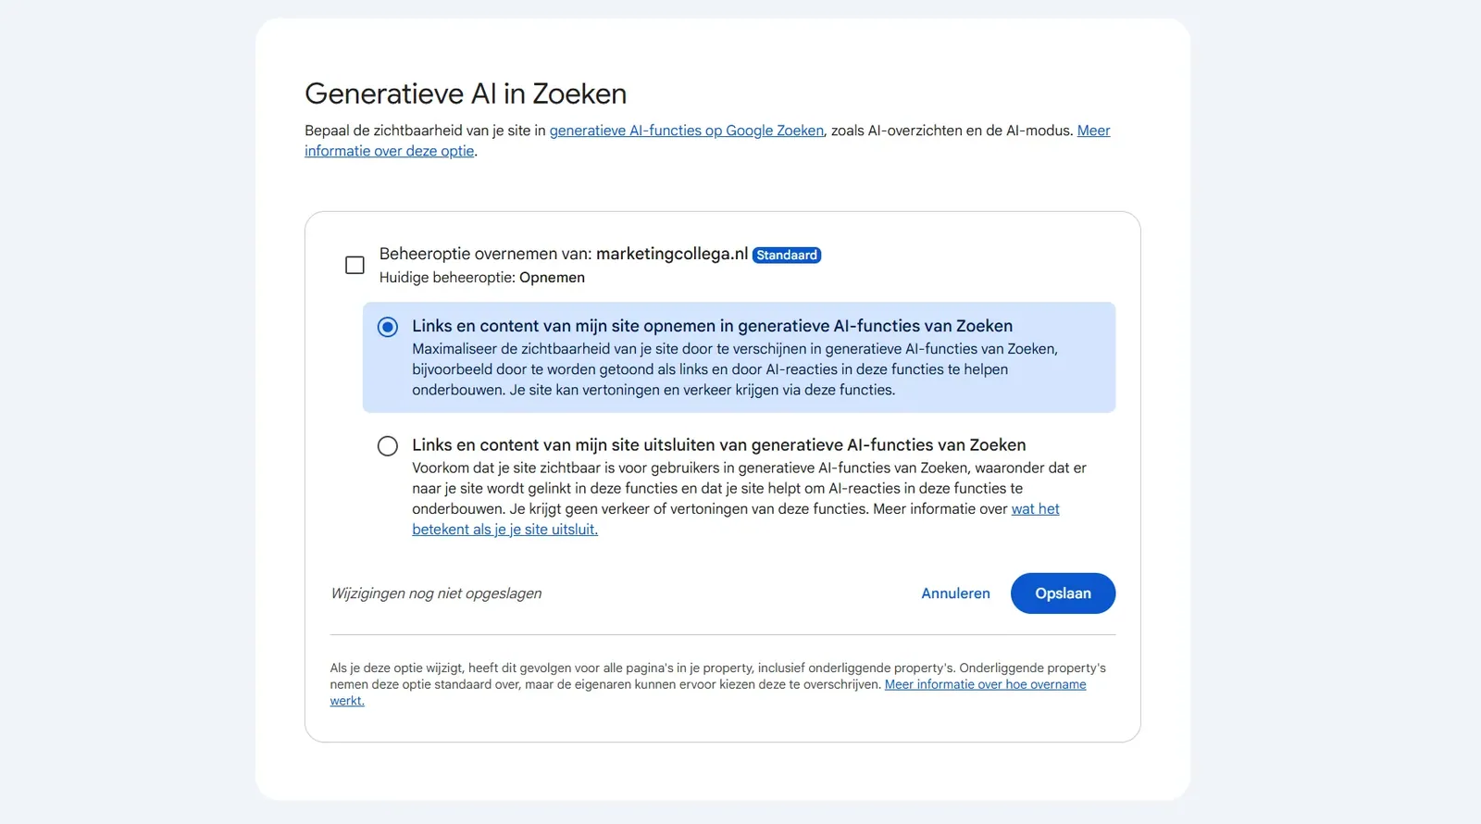Click the 'Links en content van mijn site opnemen' title
Viewport: 1481px width, 824px height.
coord(713,326)
